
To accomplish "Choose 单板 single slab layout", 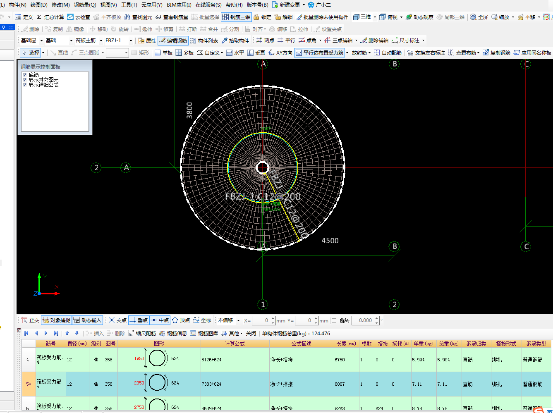I will point(163,53).
